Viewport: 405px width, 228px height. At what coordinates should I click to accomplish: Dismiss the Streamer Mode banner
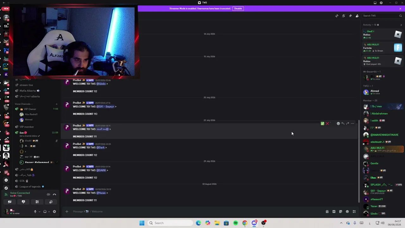400,9
